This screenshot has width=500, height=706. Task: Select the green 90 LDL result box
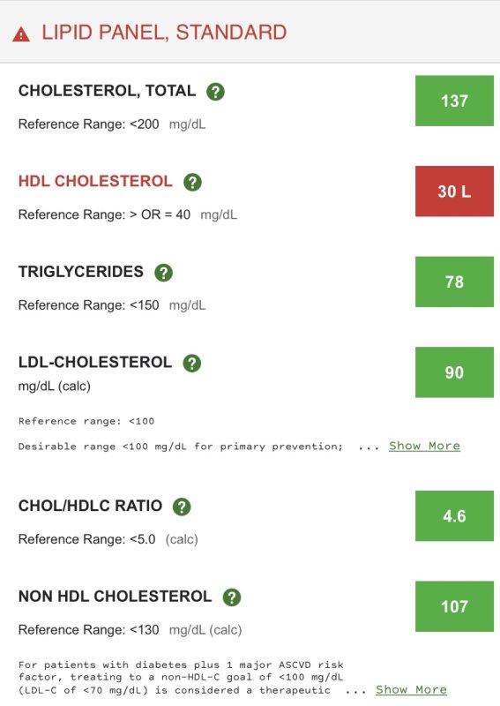[x=454, y=372]
